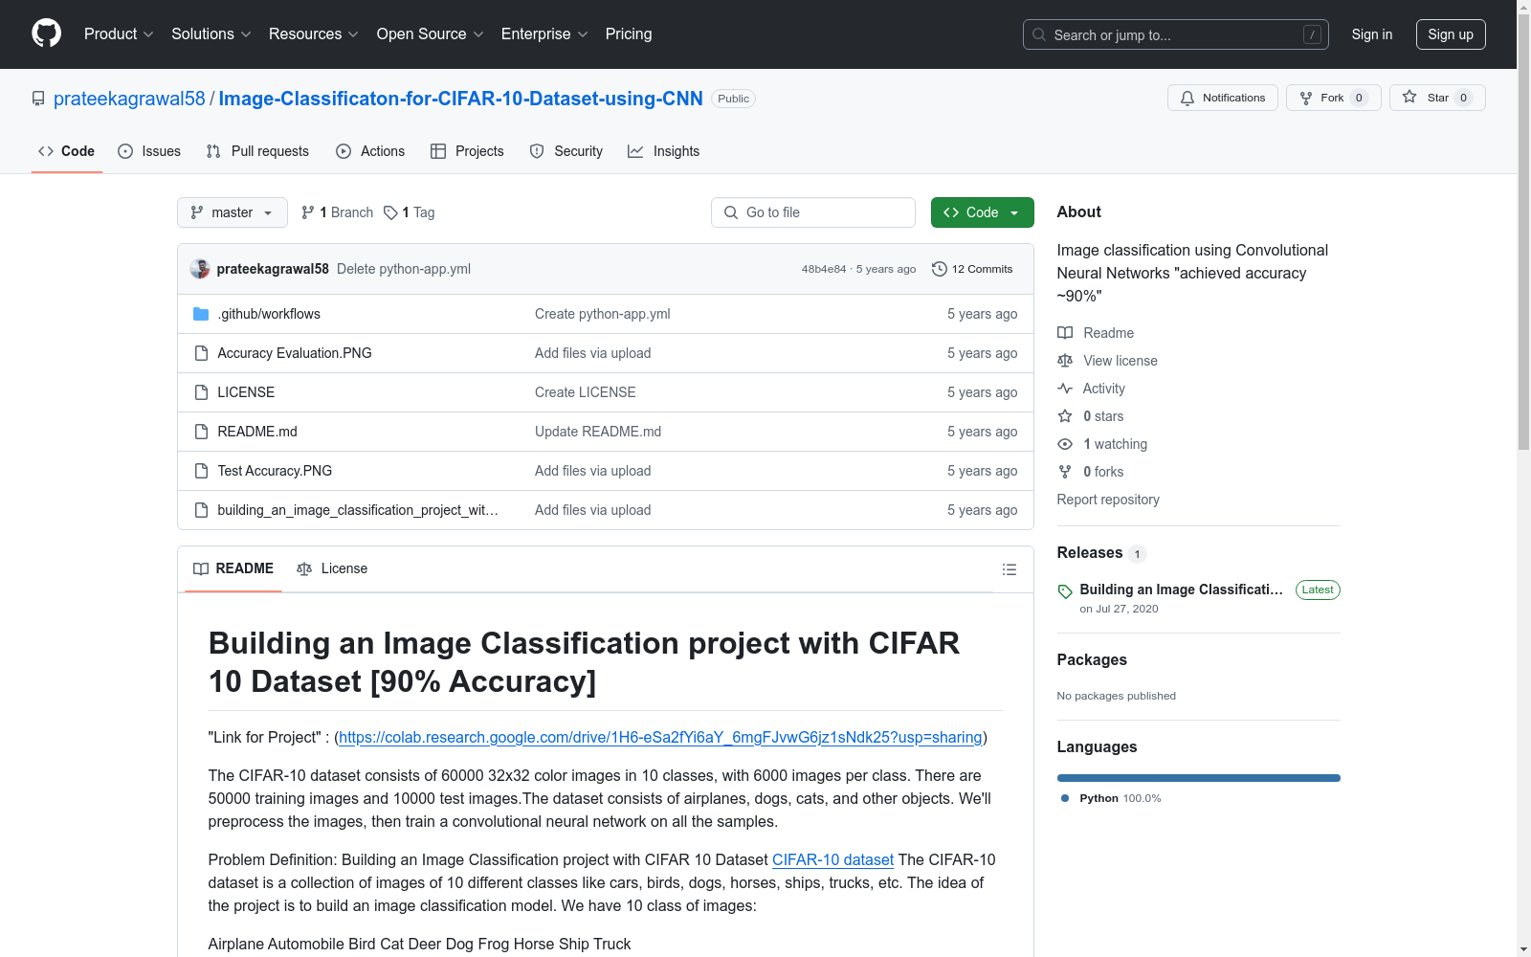Open the prateekagrawal58 owner link
This screenshot has height=957, width=1531.
(x=129, y=99)
